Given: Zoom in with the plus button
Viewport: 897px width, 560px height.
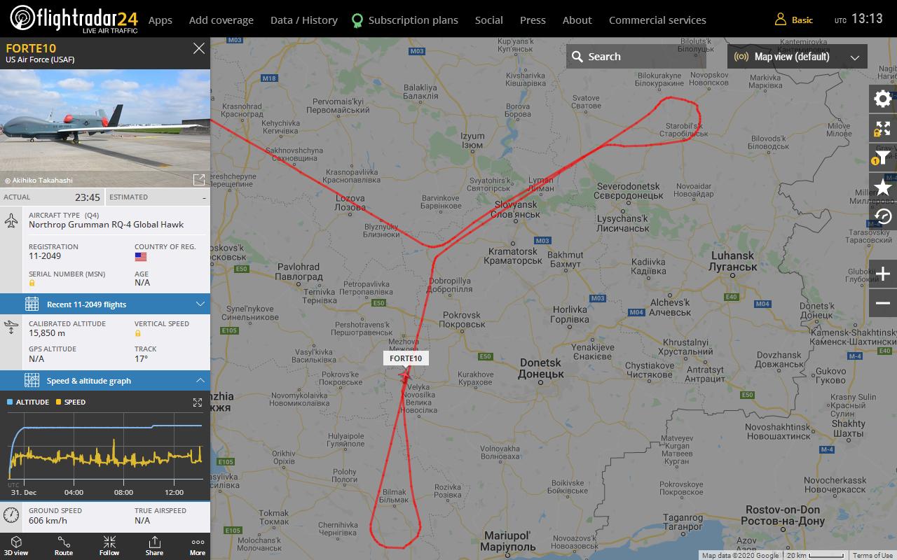Looking at the screenshot, I should (883, 274).
